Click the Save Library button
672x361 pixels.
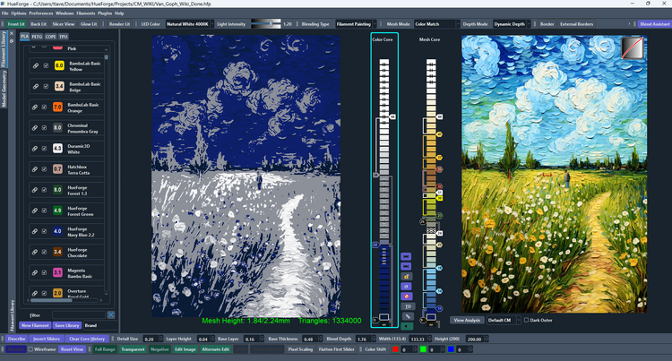pos(67,325)
